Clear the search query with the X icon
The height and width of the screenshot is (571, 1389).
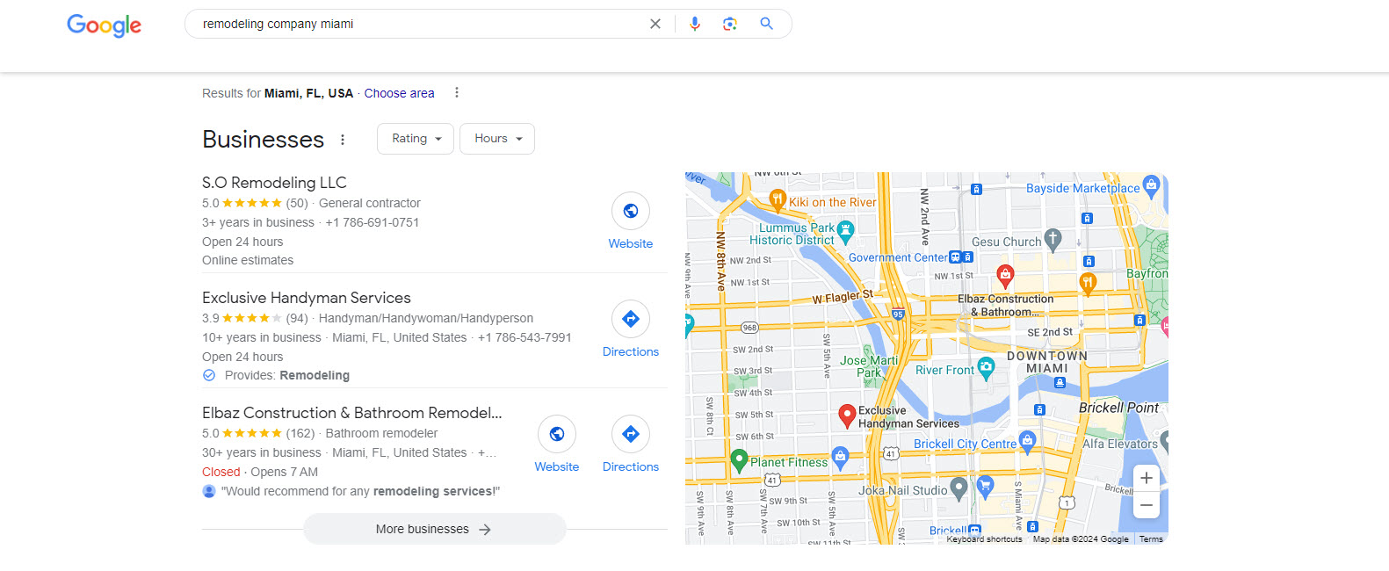pos(655,24)
